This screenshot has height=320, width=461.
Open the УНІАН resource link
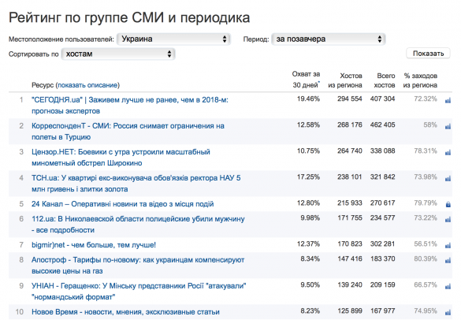pos(139,292)
